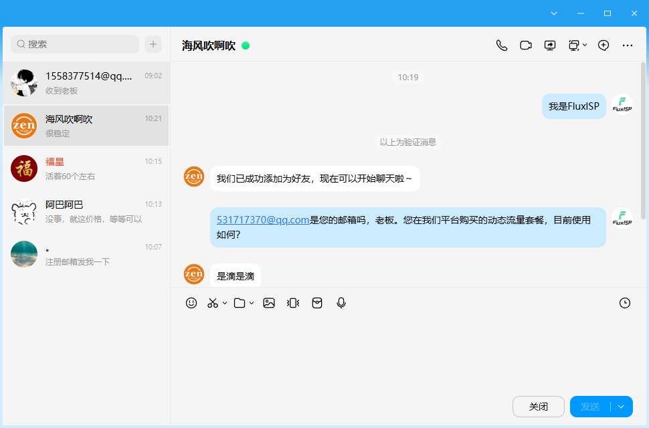Image resolution: width=649 pixels, height=428 pixels.
Task: Send a window shake
Action: point(293,303)
